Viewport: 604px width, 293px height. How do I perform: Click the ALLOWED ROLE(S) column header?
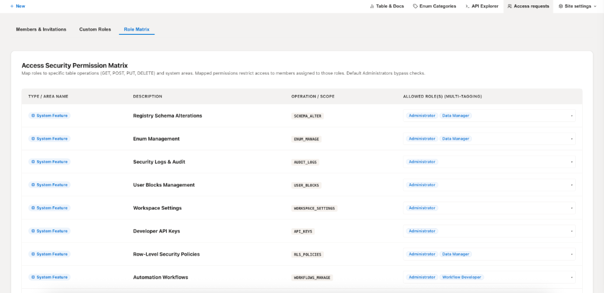(442, 96)
